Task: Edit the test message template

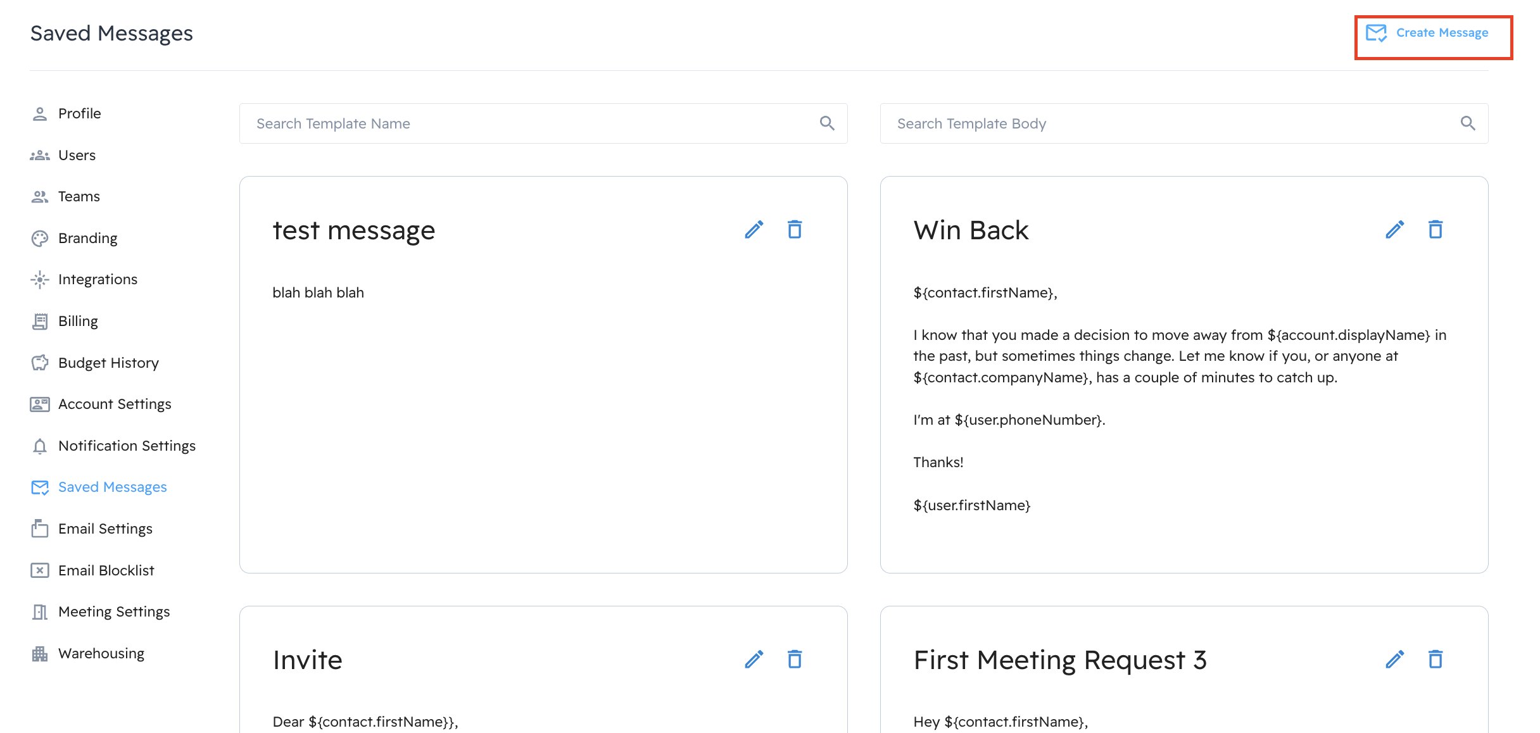Action: coord(754,230)
